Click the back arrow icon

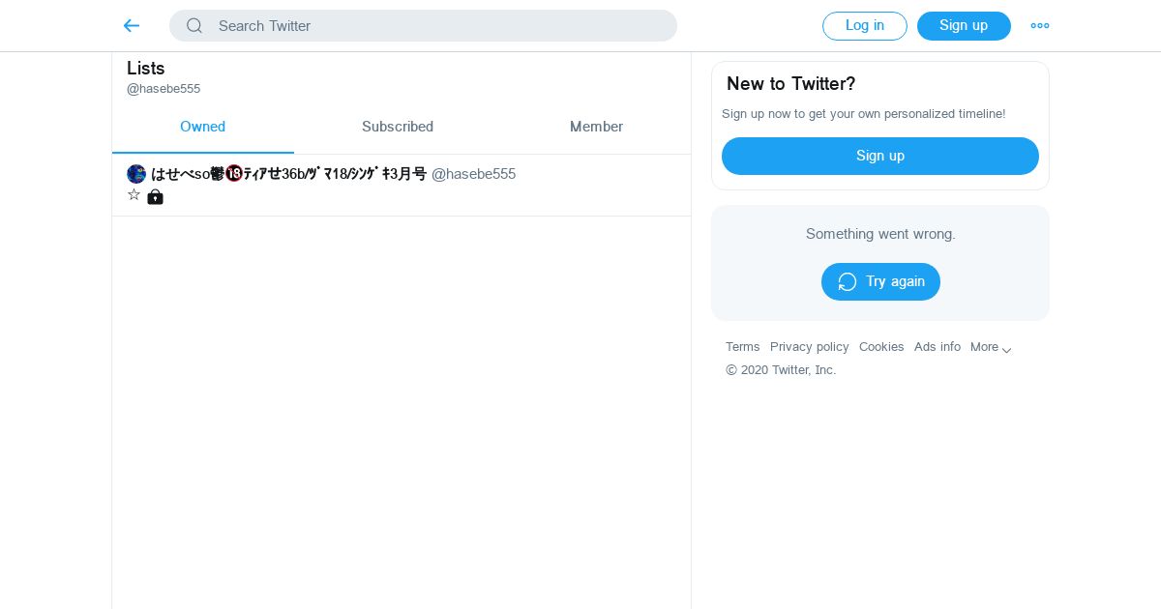click(132, 26)
